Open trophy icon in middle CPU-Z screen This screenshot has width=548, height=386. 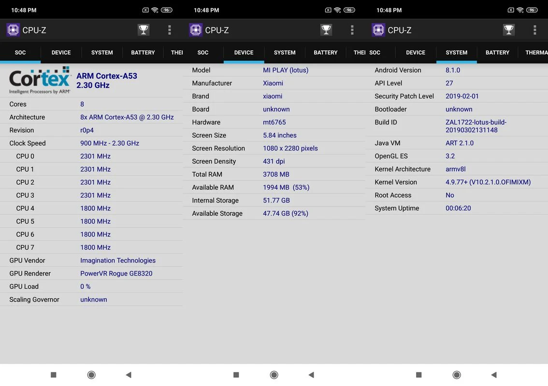[326, 30]
